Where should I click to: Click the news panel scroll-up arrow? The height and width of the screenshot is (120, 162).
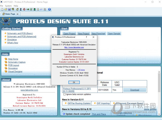159,72
